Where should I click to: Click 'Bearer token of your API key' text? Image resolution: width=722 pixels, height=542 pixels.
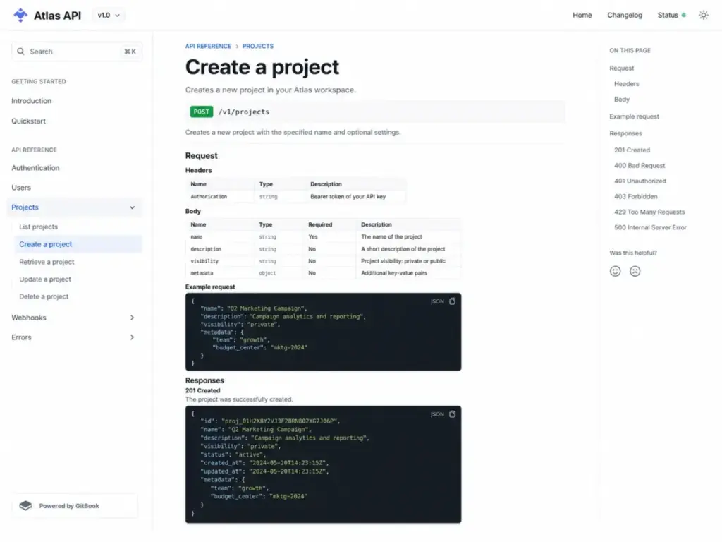coord(348,197)
